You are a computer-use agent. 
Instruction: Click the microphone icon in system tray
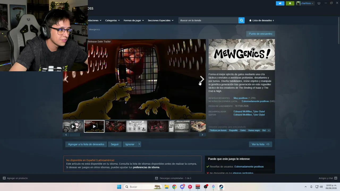point(311,187)
